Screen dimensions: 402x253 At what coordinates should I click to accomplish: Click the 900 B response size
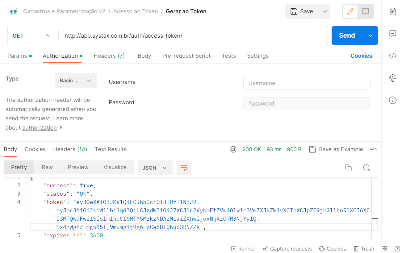[294, 149]
